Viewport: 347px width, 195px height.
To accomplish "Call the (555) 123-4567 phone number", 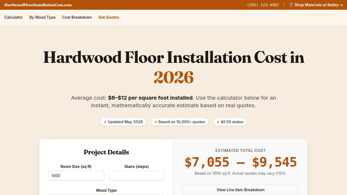I will [263, 5].
